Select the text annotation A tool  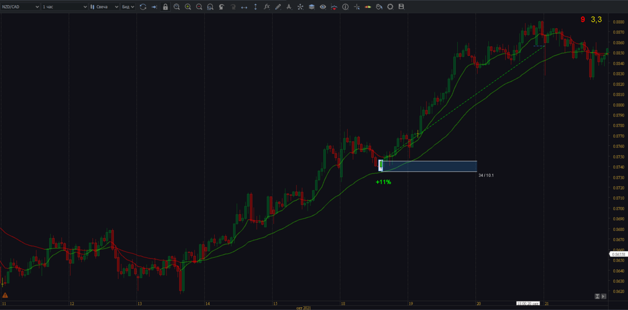(289, 7)
